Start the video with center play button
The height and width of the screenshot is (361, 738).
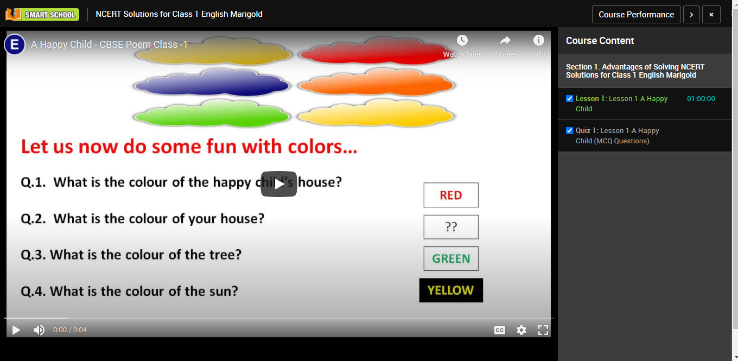(x=279, y=184)
